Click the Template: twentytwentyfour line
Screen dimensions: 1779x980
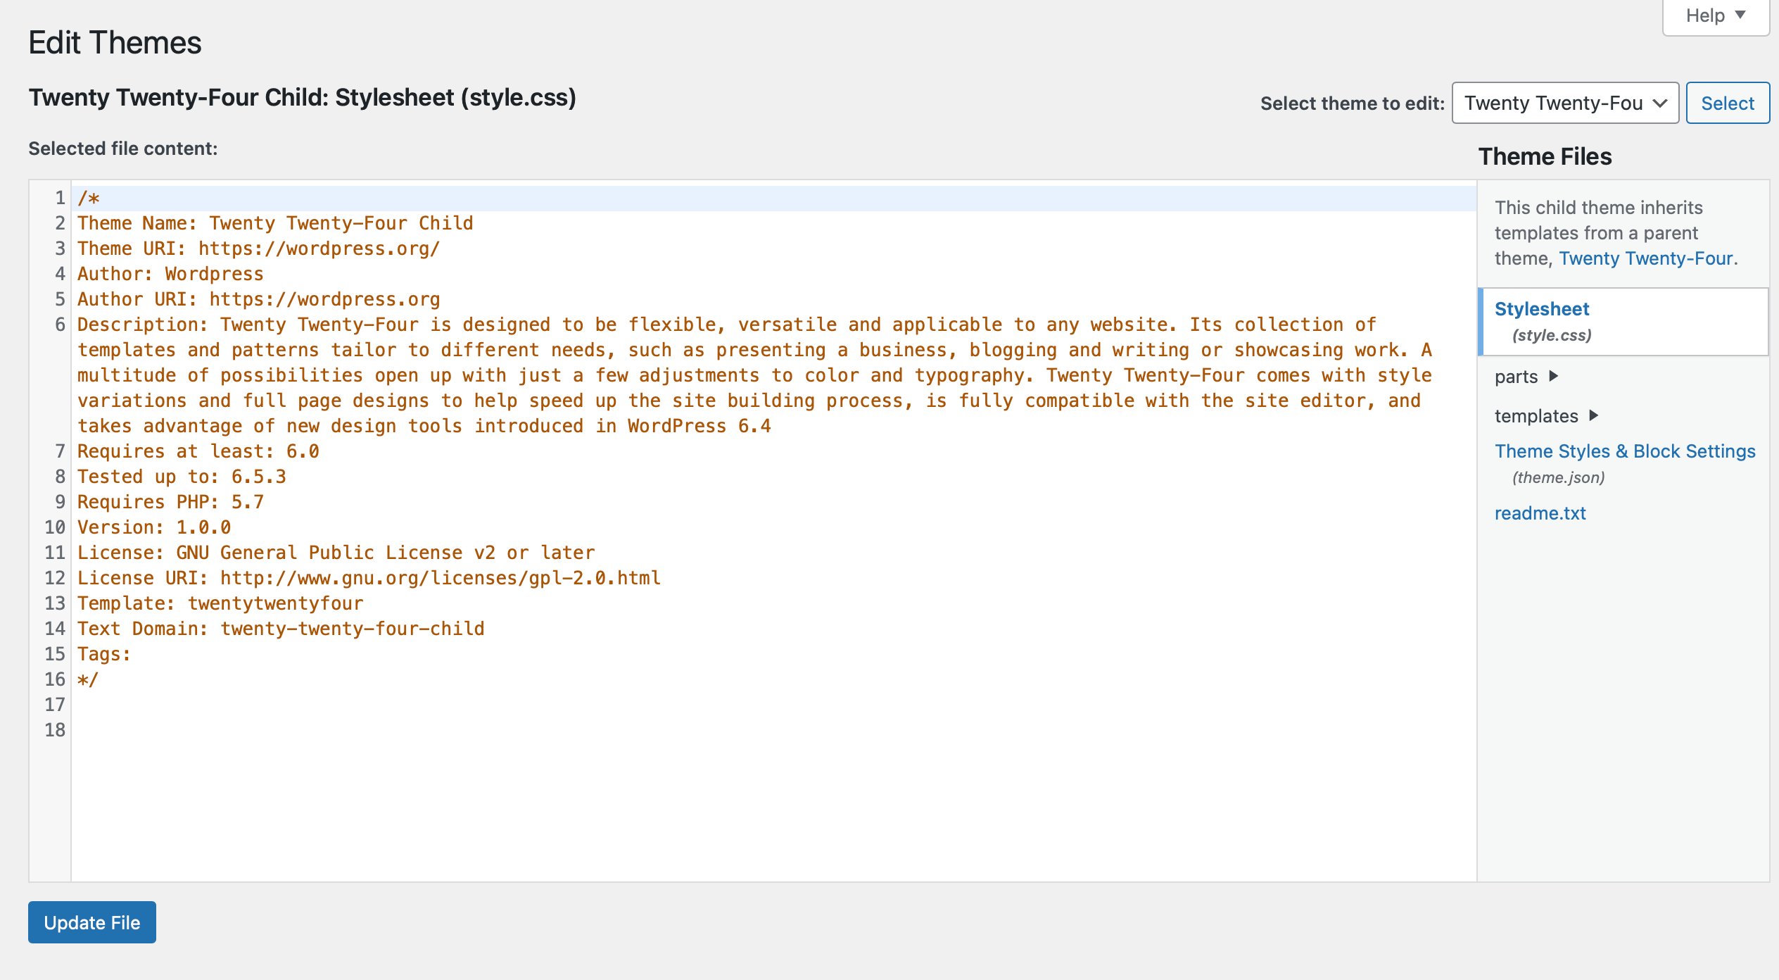[x=220, y=603]
